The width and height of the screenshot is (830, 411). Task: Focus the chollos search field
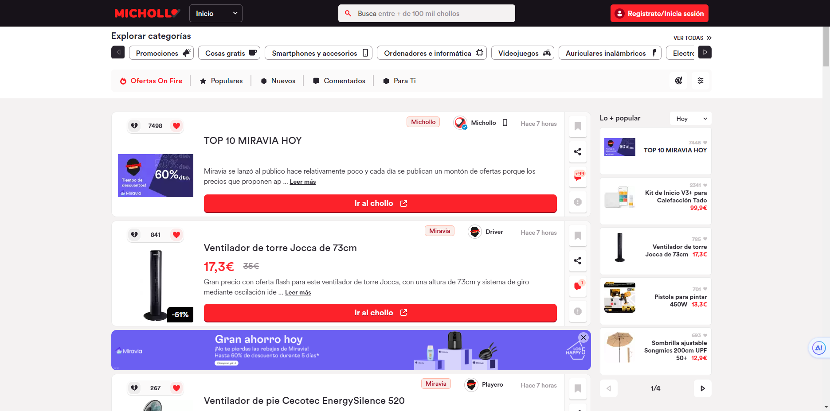(427, 13)
